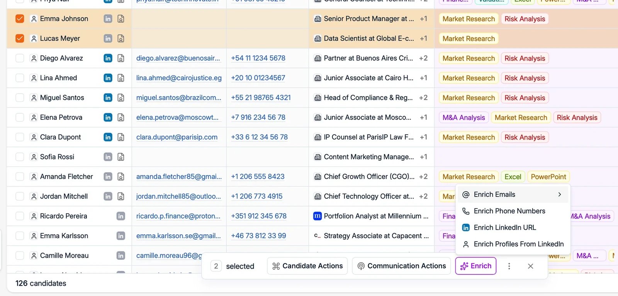This screenshot has height=296, width=618.
Task: View Elena Petrova's resume document icon
Action: pos(121,118)
